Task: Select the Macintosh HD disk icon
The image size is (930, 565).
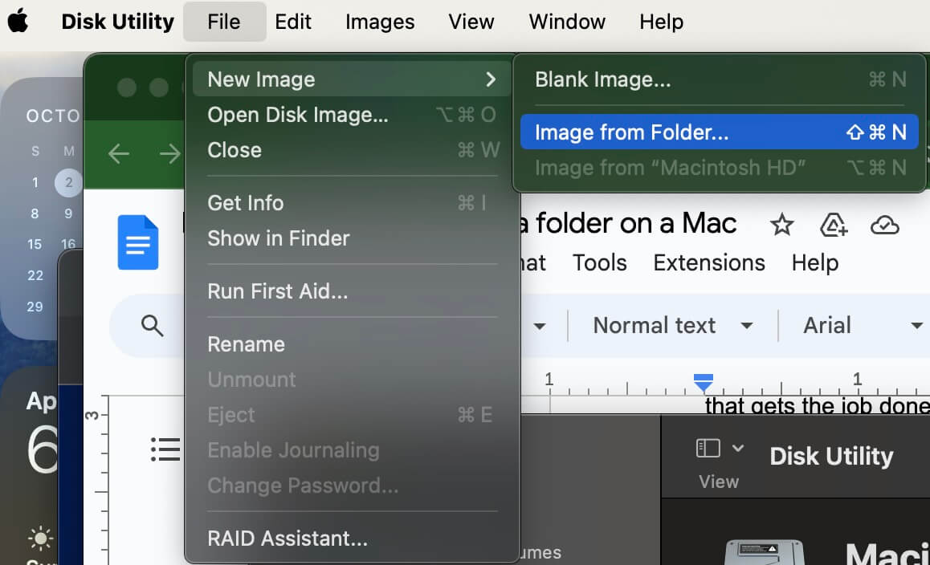Action: 764,552
